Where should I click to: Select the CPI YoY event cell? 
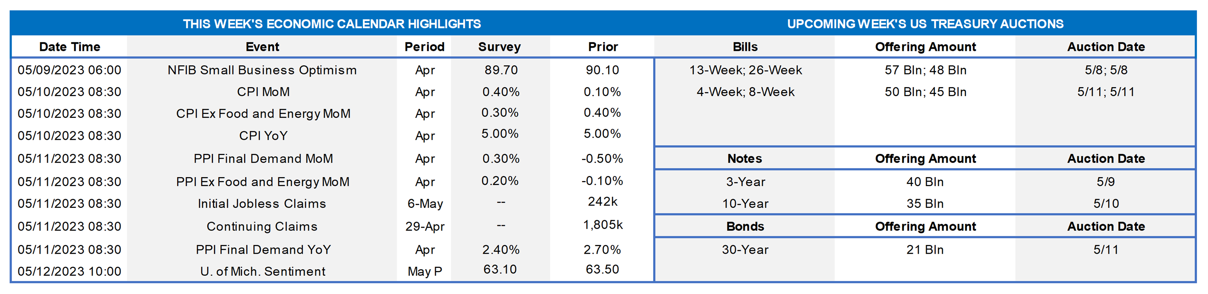pyautogui.click(x=263, y=136)
